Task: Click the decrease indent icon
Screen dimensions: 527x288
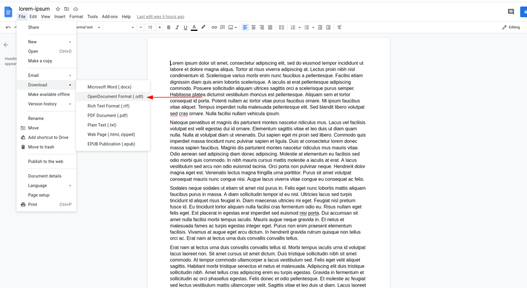Action: [x=320, y=27]
